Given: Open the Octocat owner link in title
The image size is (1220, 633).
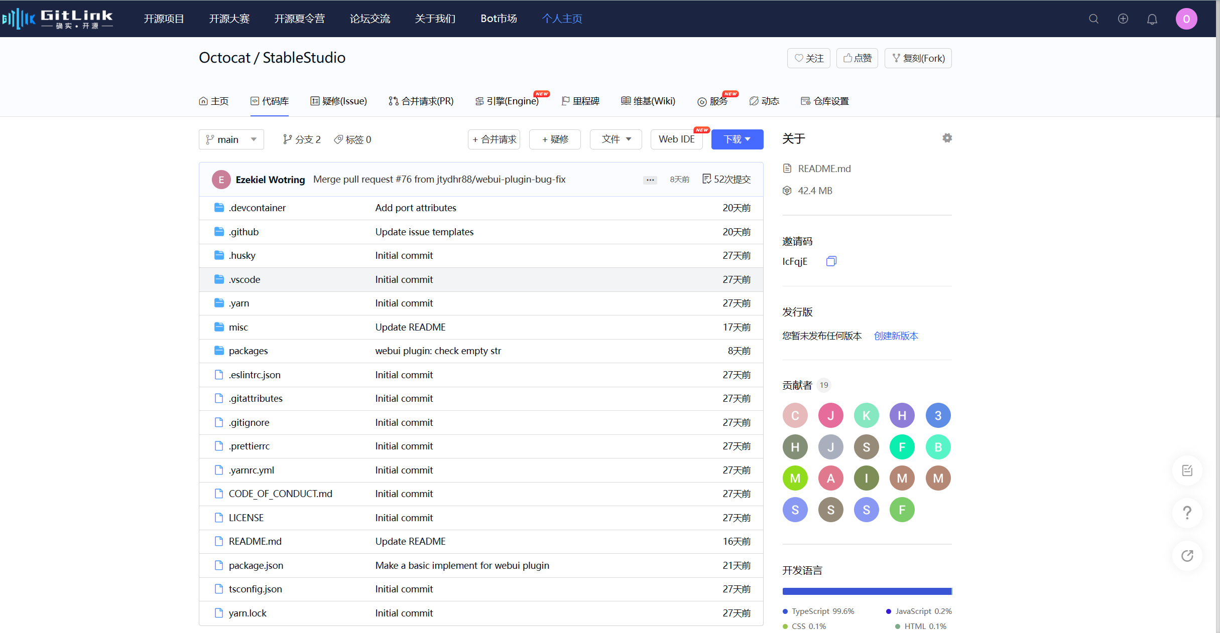Looking at the screenshot, I should point(224,58).
